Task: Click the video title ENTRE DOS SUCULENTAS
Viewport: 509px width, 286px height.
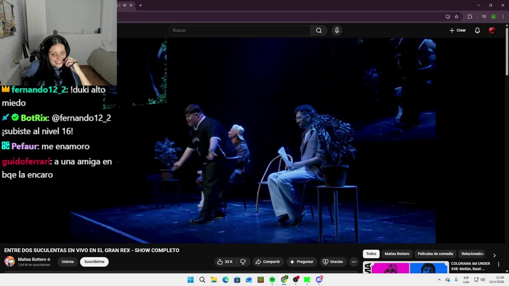Action: click(92, 250)
